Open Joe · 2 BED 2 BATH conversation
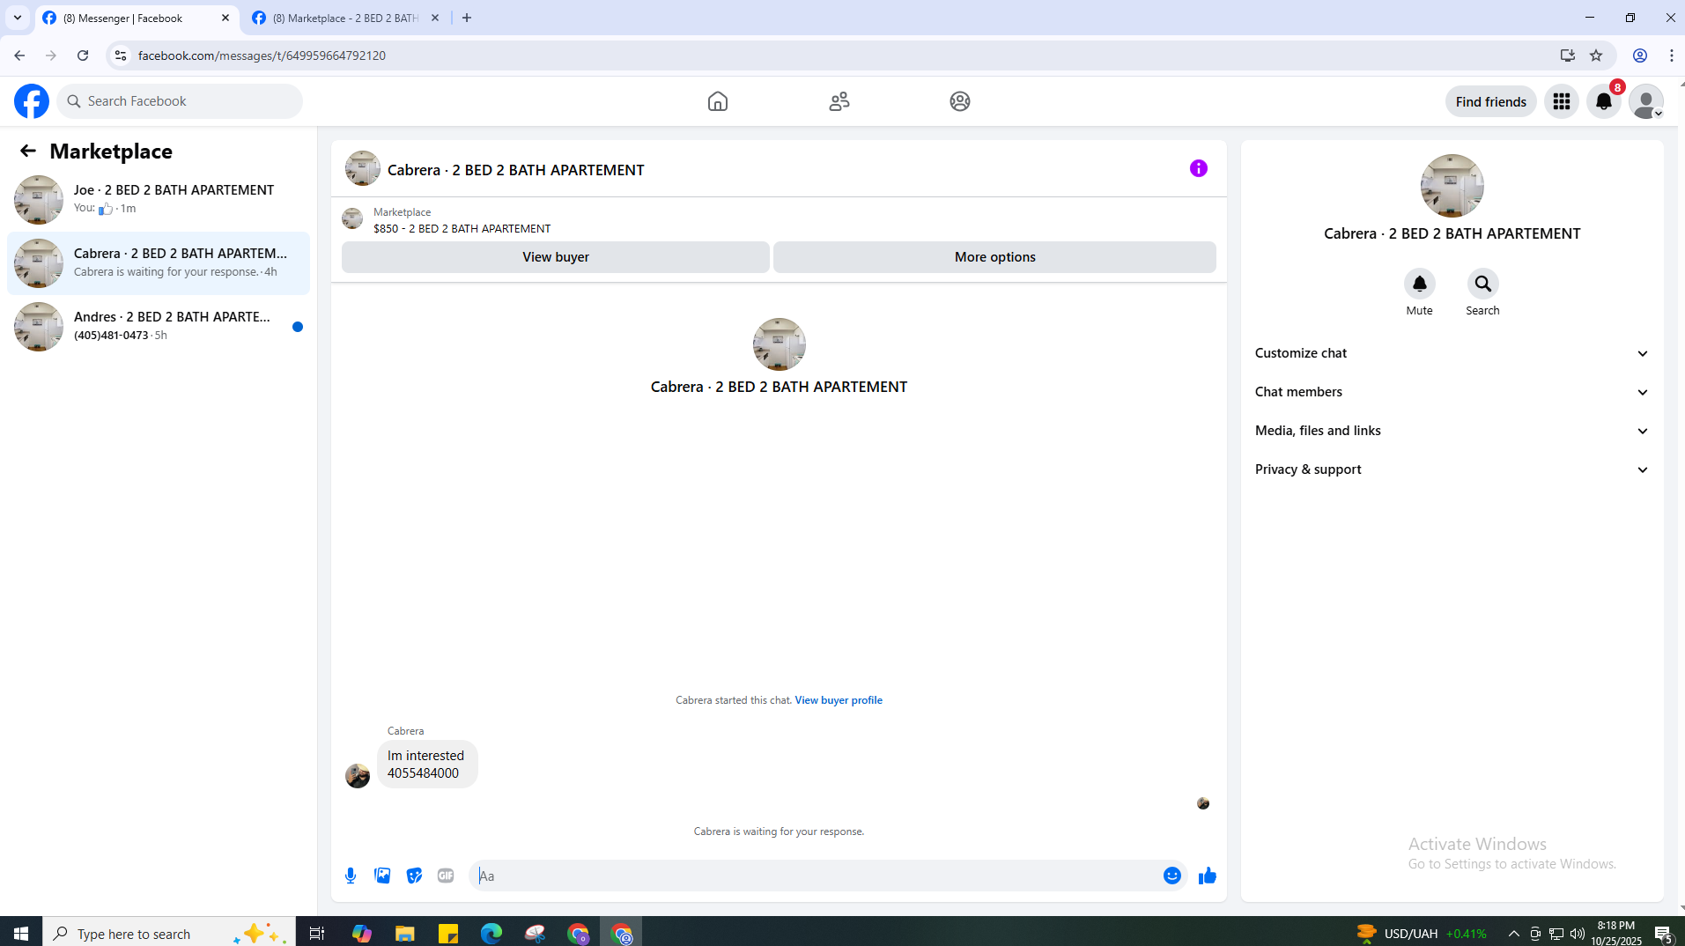 159,200
